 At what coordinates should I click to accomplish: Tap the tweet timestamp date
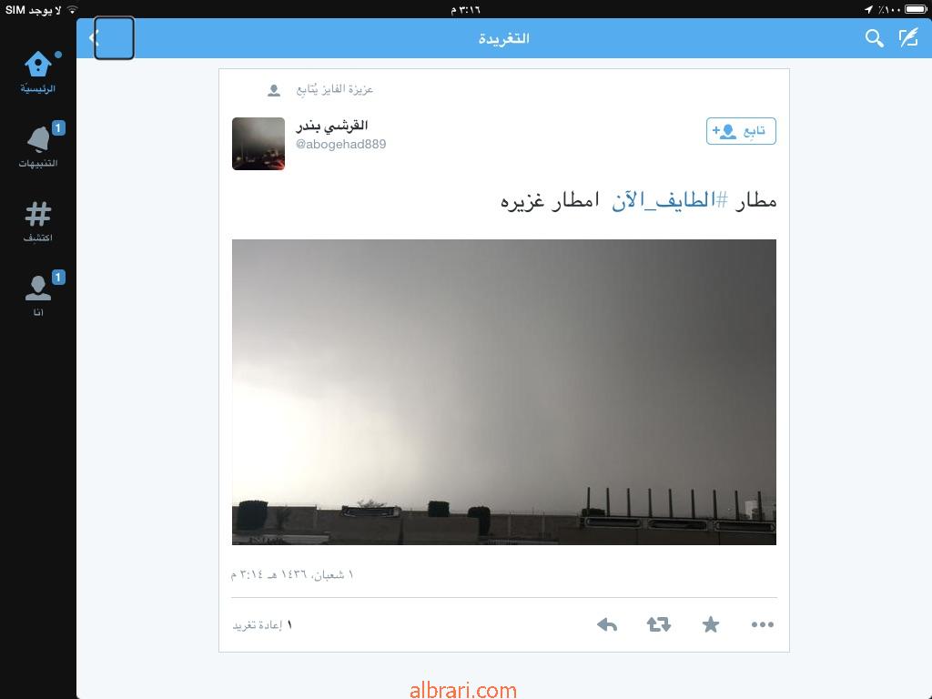point(292,575)
